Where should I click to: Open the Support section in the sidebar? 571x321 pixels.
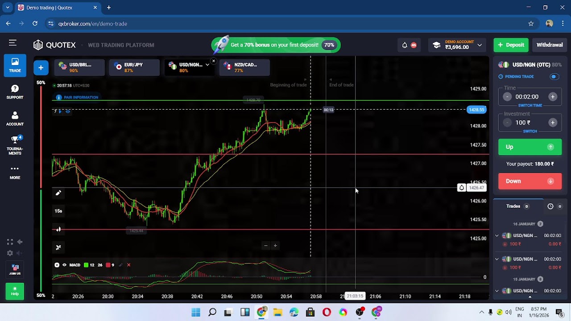(x=15, y=92)
